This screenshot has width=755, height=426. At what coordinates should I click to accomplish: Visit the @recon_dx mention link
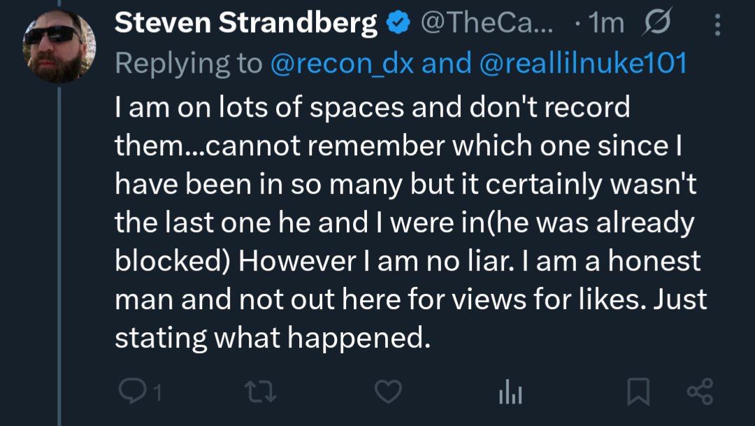pos(342,64)
